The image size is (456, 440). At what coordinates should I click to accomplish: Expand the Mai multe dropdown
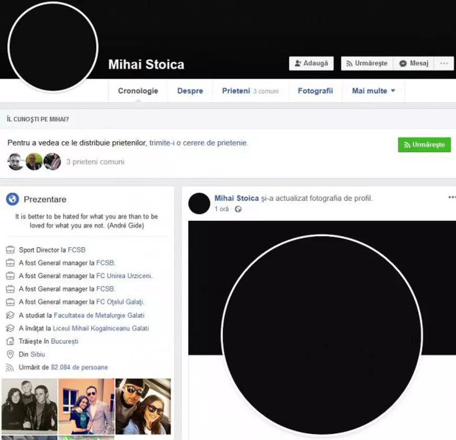373,91
